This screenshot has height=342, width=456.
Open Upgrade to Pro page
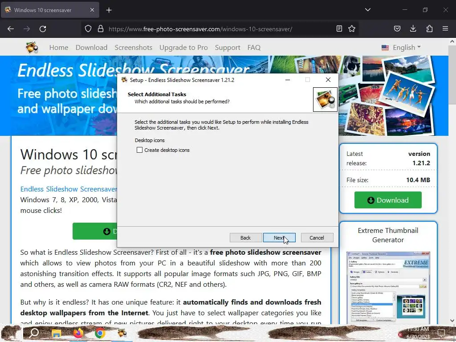pyautogui.click(x=183, y=47)
